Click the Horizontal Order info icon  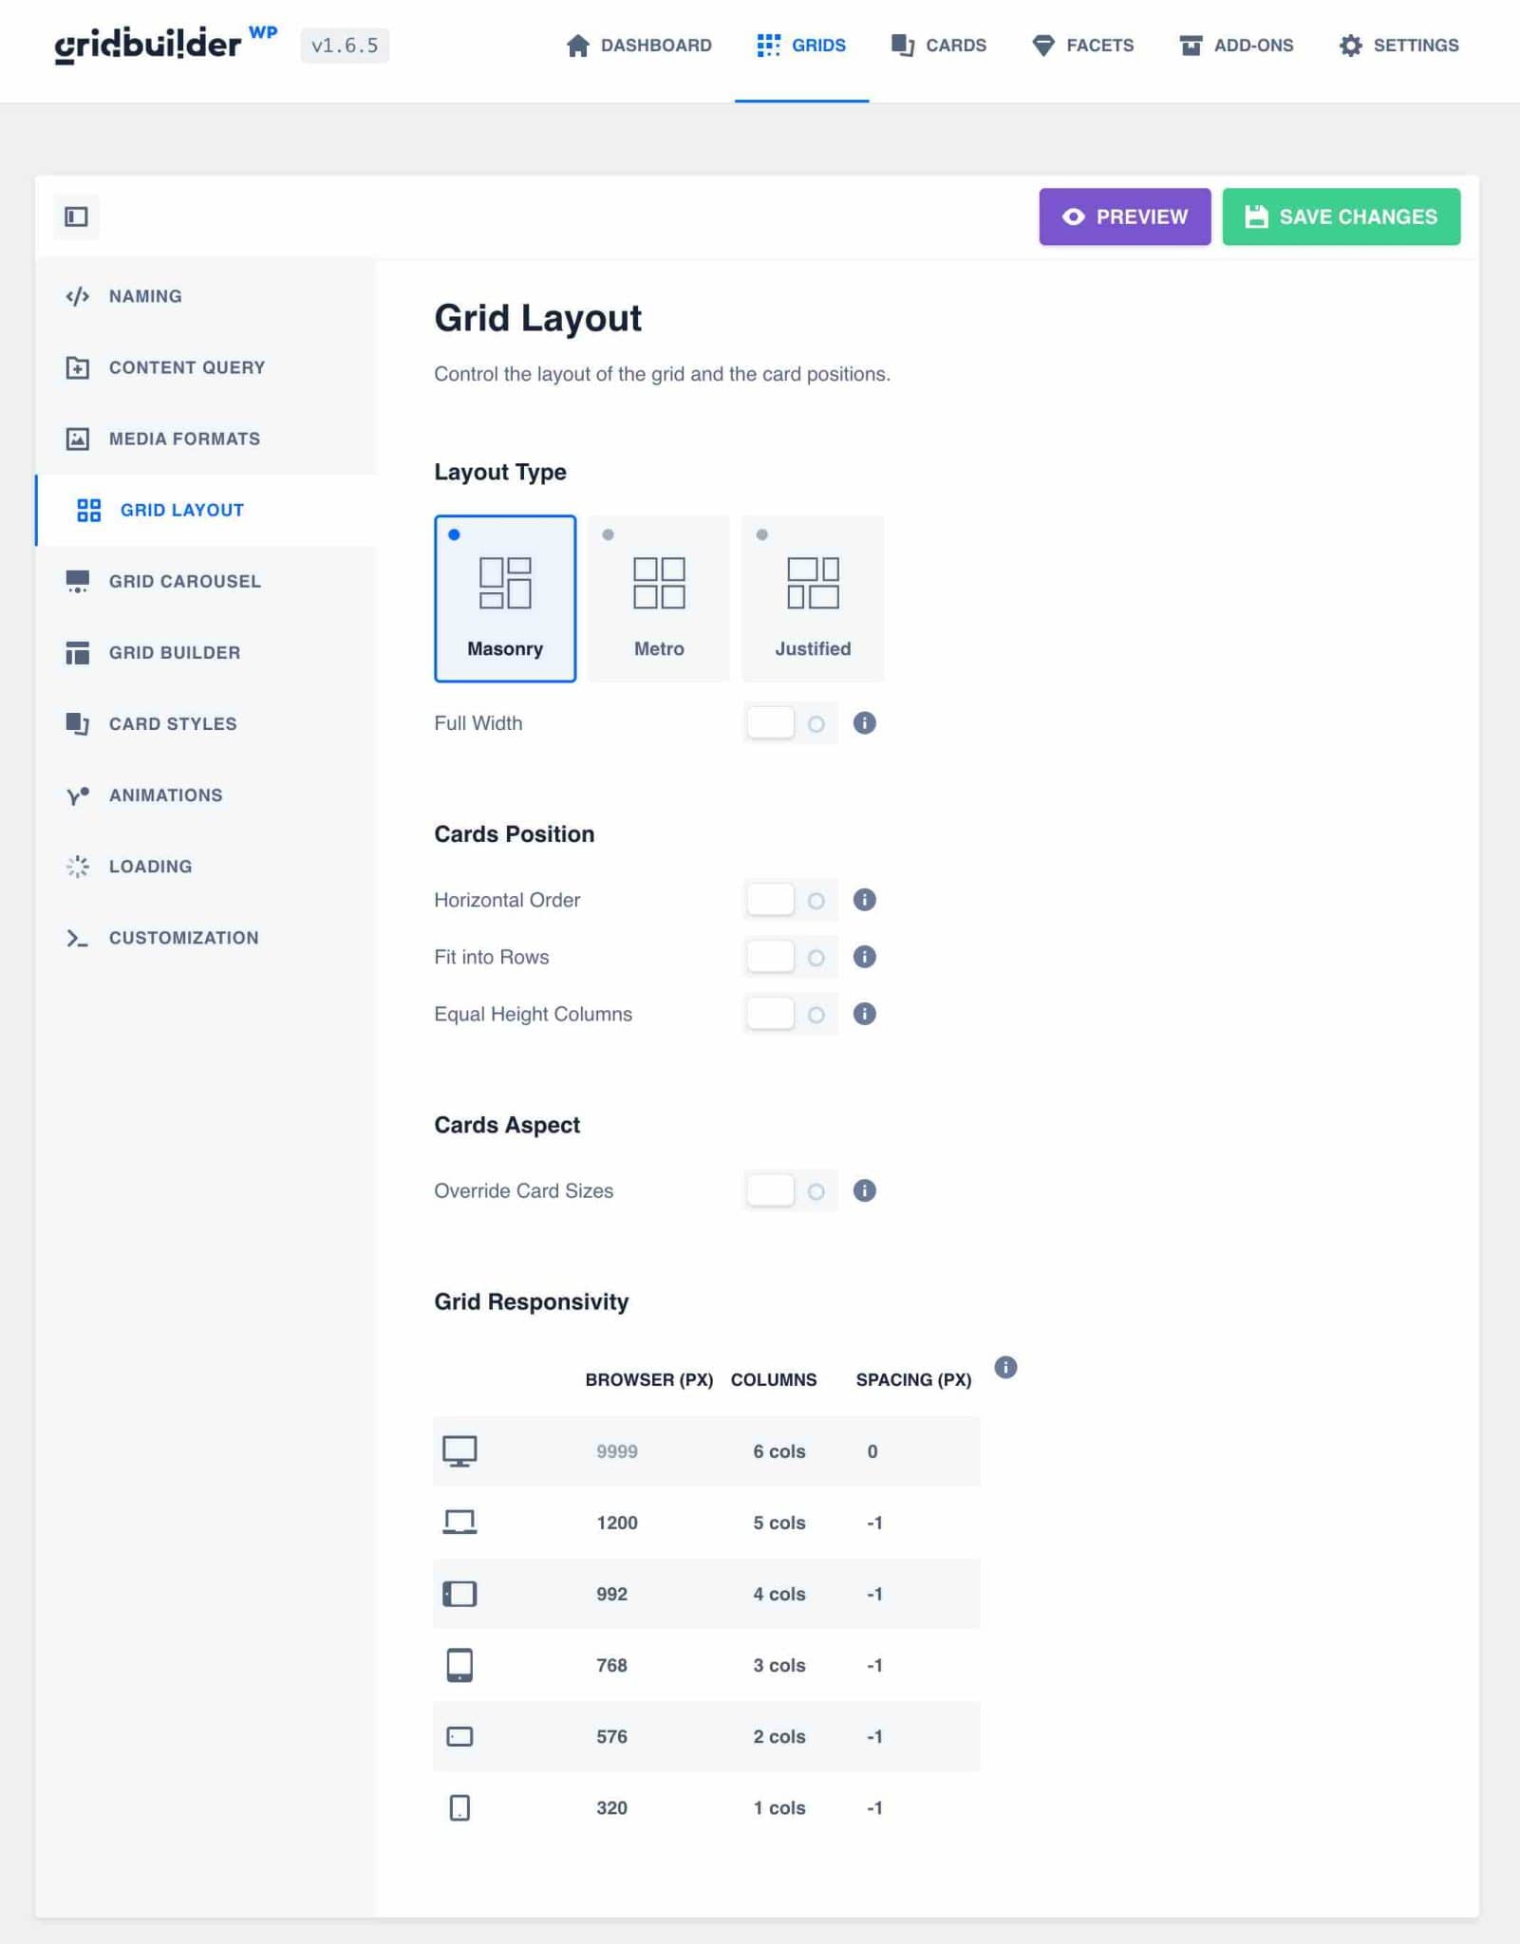pos(864,900)
